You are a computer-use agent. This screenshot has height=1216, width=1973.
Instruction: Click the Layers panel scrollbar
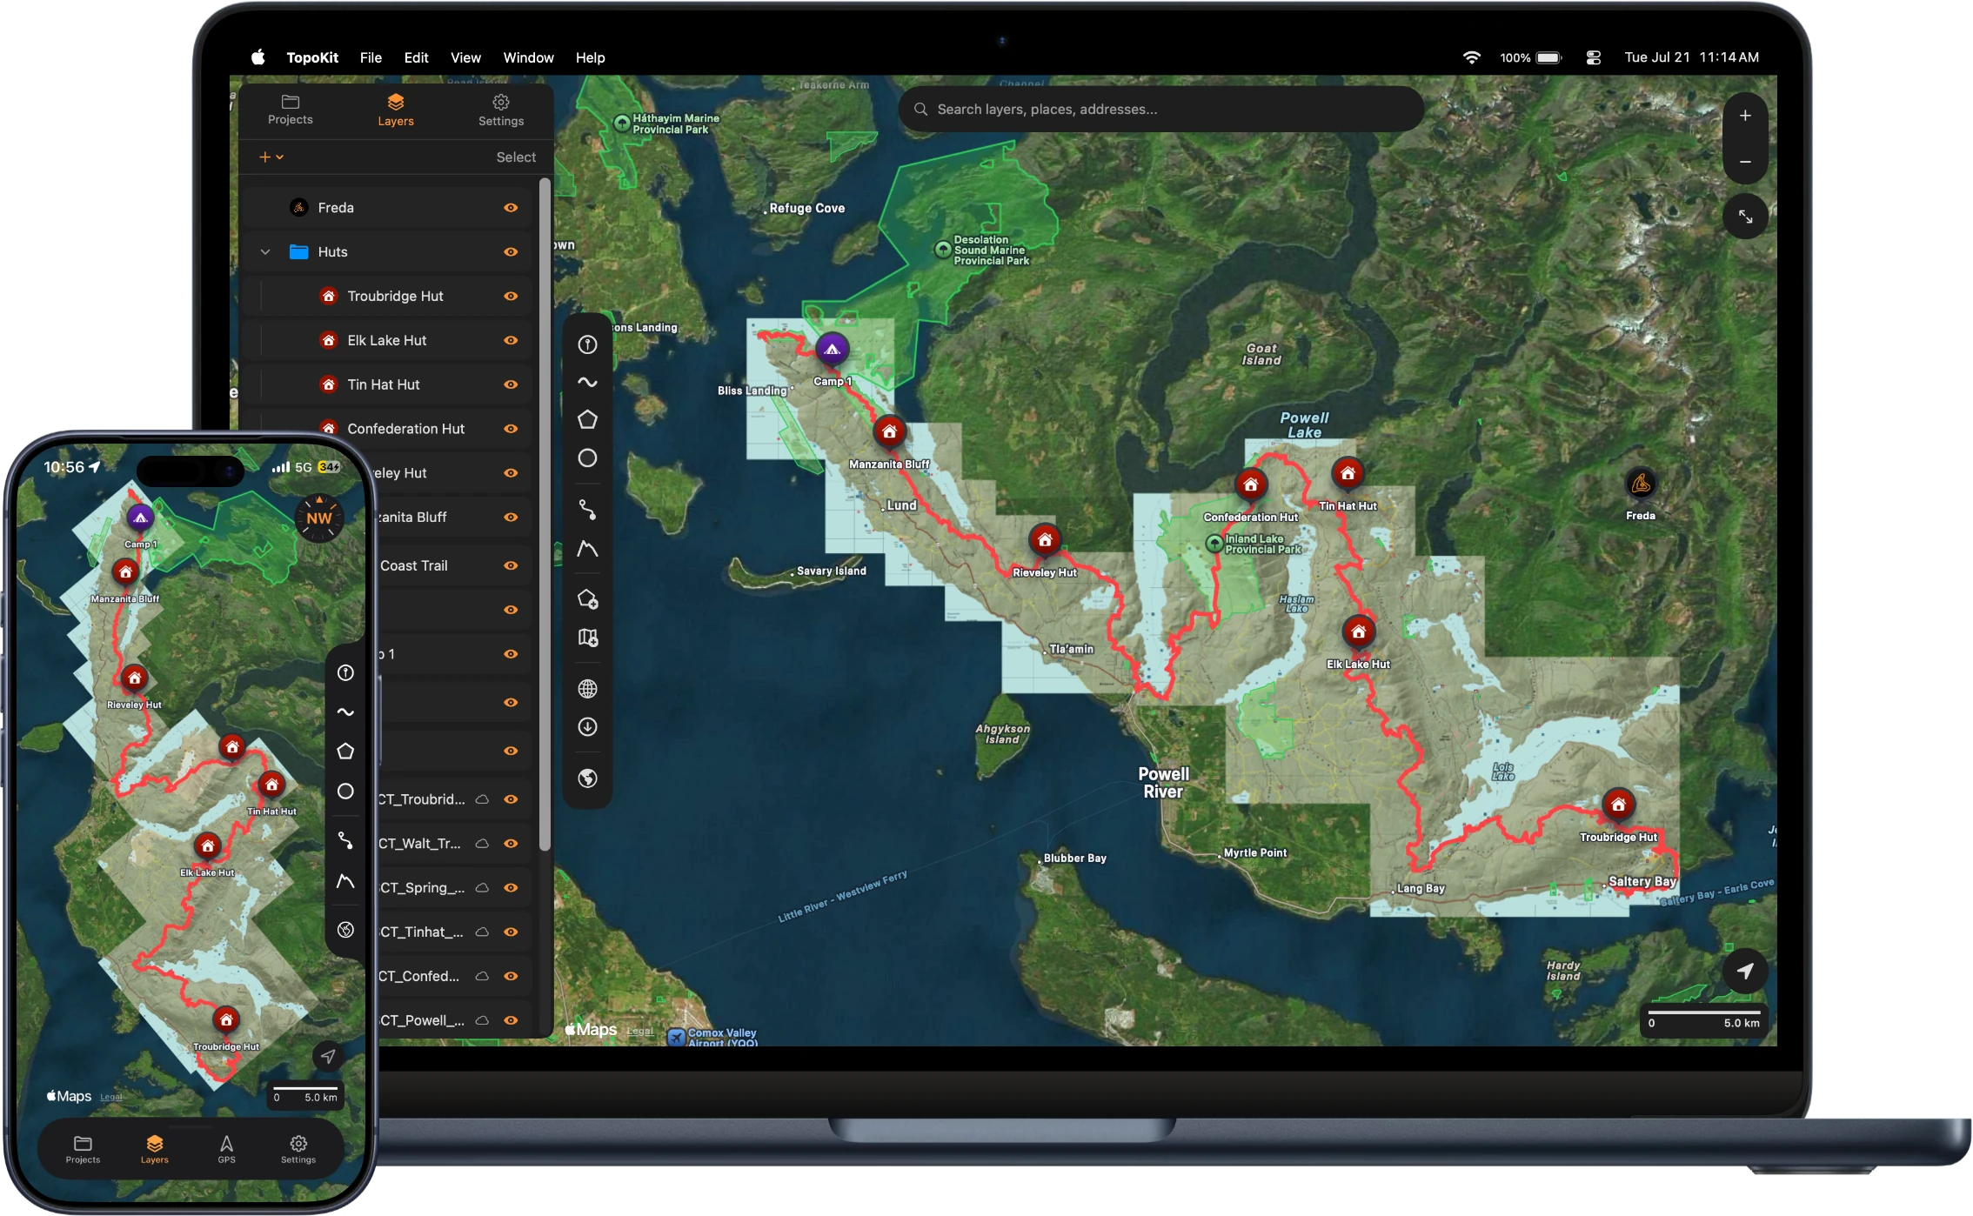545,513
